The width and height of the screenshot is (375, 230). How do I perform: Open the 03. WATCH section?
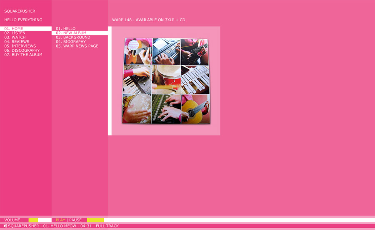point(15,37)
